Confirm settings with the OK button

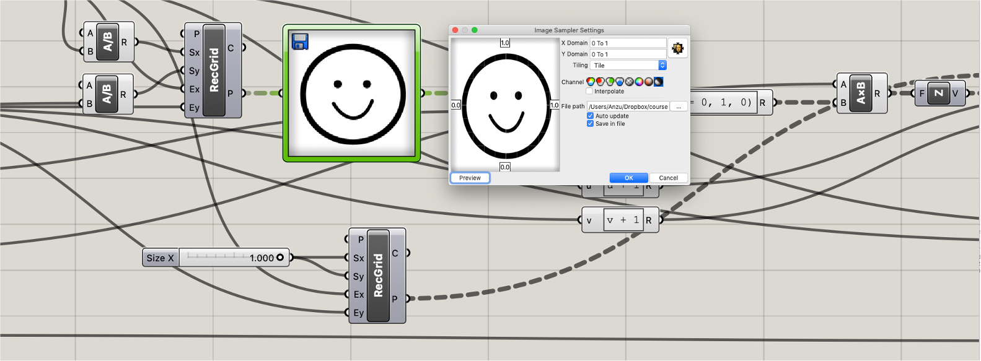click(x=628, y=178)
